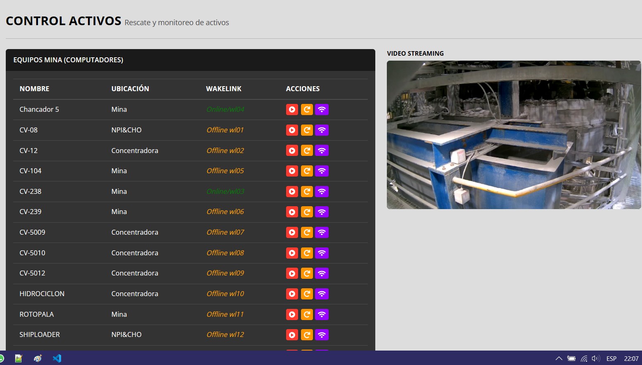The width and height of the screenshot is (642, 365).
Task: Click the purple wifi icon for CV-12
Action: pyautogui.click(x=322, y=151)
